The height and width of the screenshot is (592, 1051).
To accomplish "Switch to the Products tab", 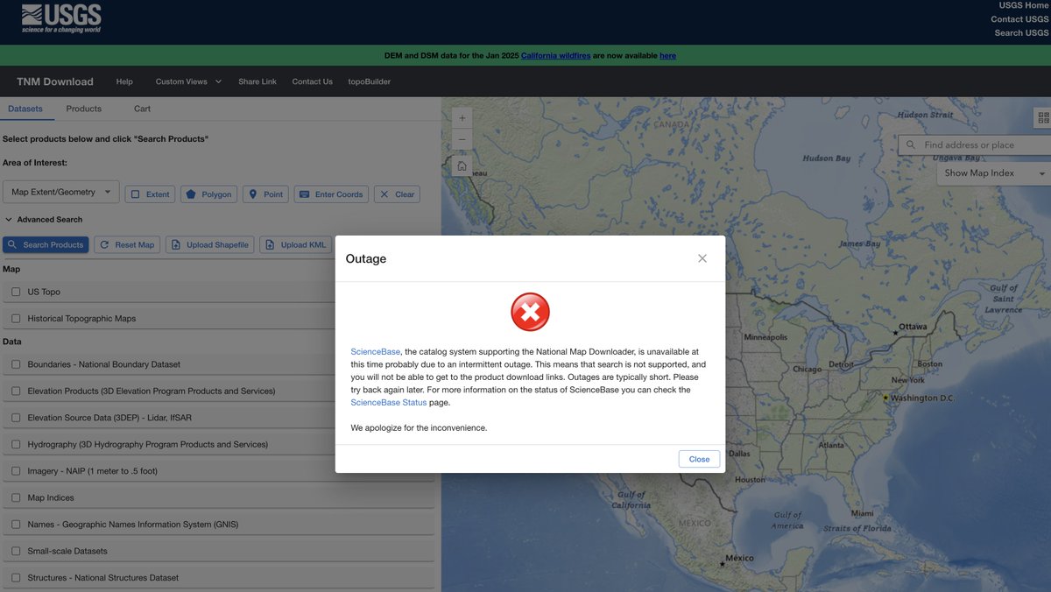I will 84,109.
